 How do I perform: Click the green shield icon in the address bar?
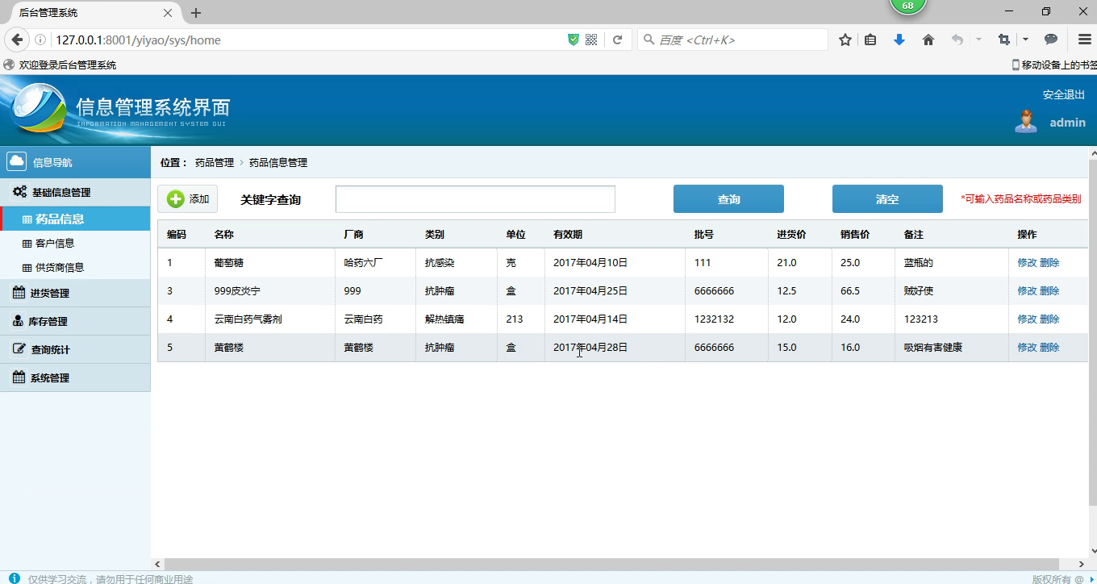574,40
